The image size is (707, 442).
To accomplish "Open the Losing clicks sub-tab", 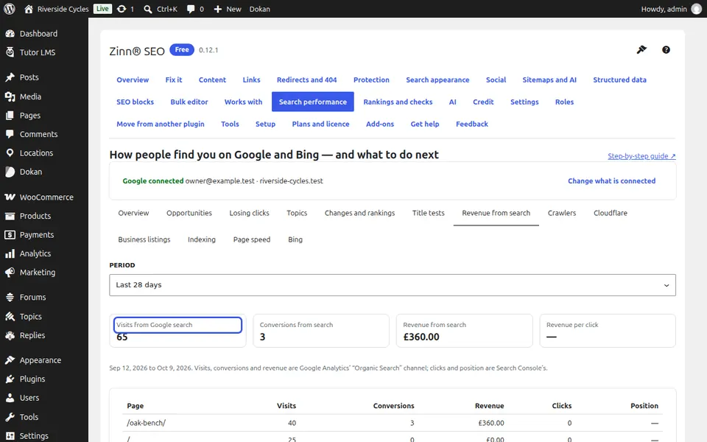I will point(250,213).
